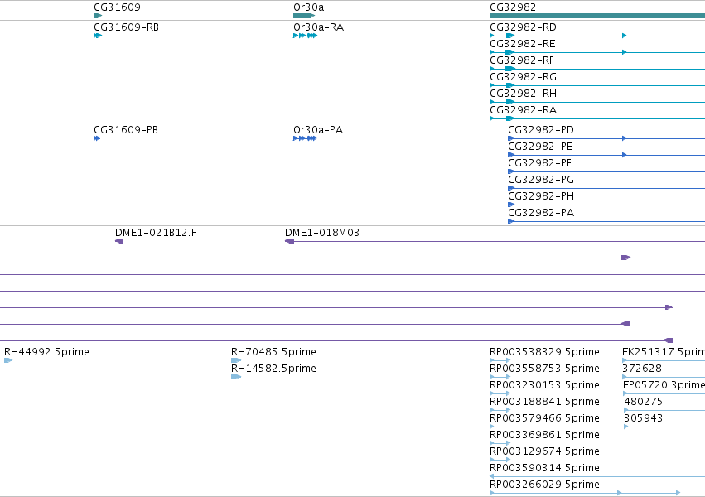Click the CG32982-PH protein label
The width and height of the screenshot is (705, 497).
[541, 196]
